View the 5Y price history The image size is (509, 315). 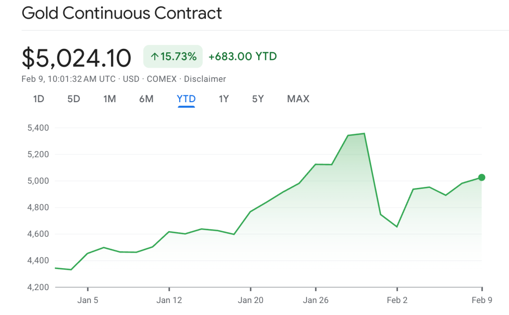tap(258, 99)
